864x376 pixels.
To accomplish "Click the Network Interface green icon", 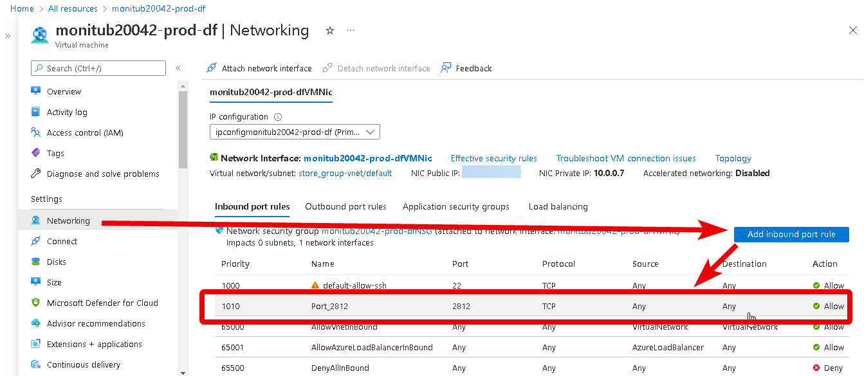I will [x=214, y=157].
